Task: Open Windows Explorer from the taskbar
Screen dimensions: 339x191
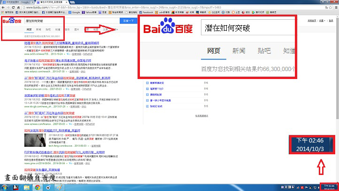Action: (x=27, y=187)
